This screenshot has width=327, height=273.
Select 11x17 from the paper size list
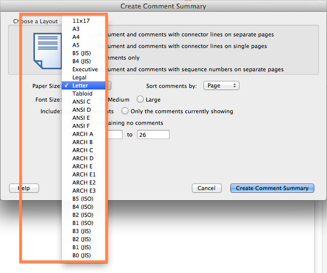80,21
